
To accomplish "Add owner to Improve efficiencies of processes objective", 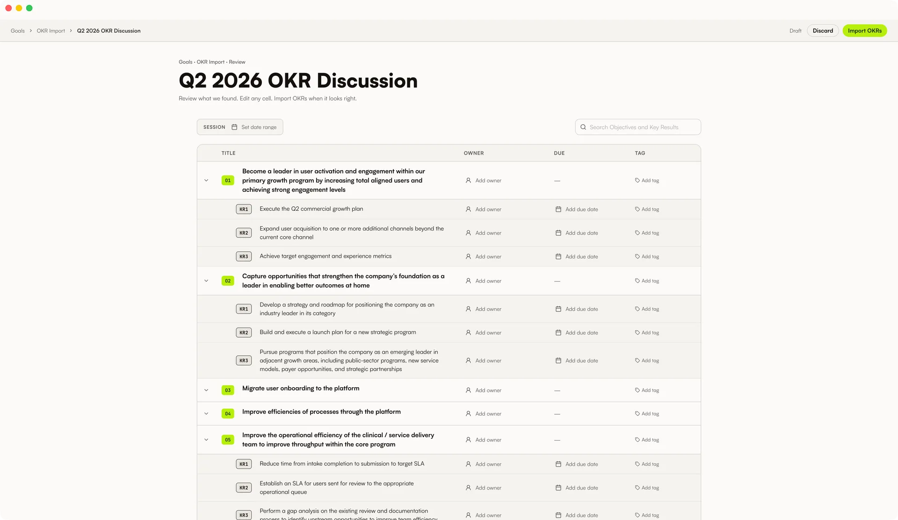I will (483, 414).
